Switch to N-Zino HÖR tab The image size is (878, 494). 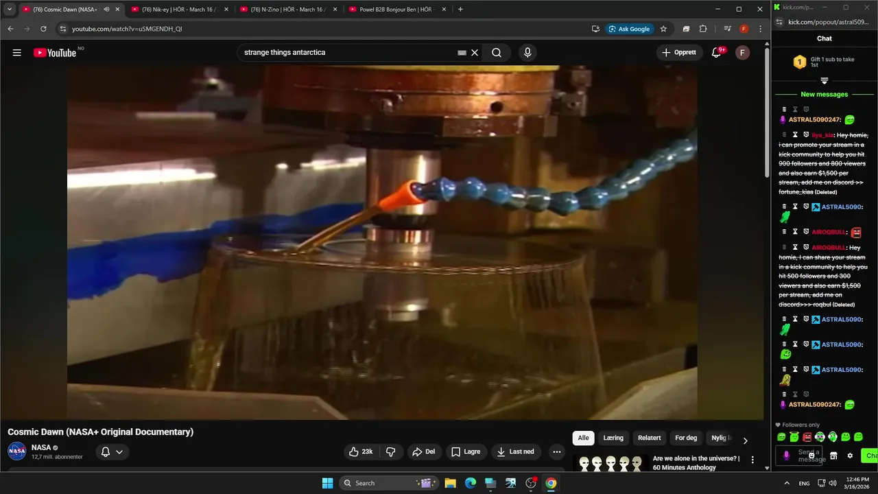point(289,10)
